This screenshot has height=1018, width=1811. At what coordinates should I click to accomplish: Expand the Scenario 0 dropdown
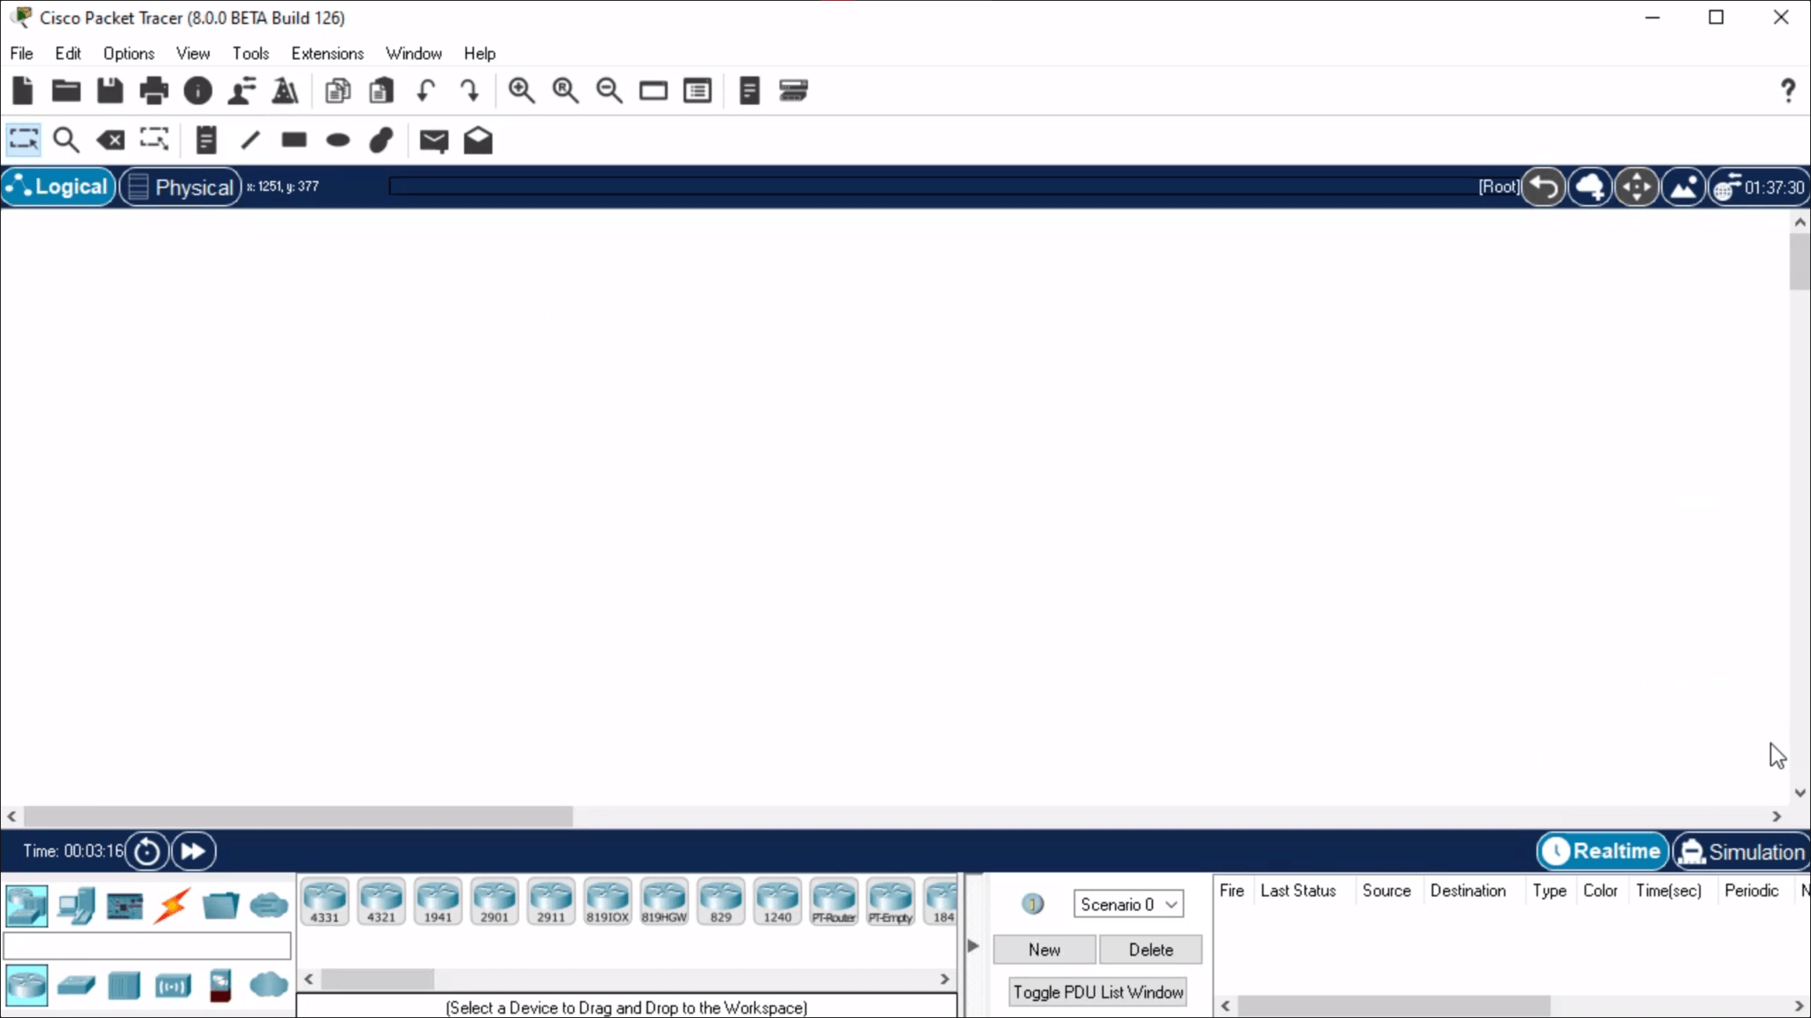click(x=1169, y=904)
